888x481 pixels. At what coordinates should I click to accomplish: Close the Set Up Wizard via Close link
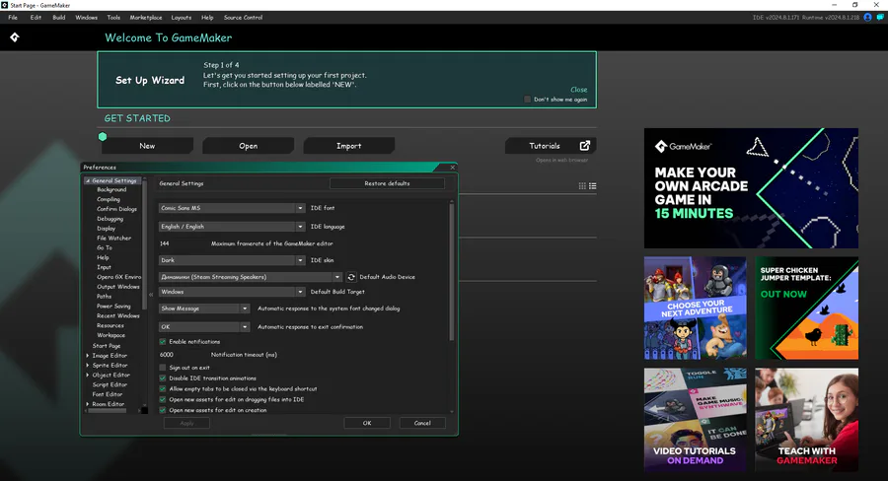pos(579,90)
